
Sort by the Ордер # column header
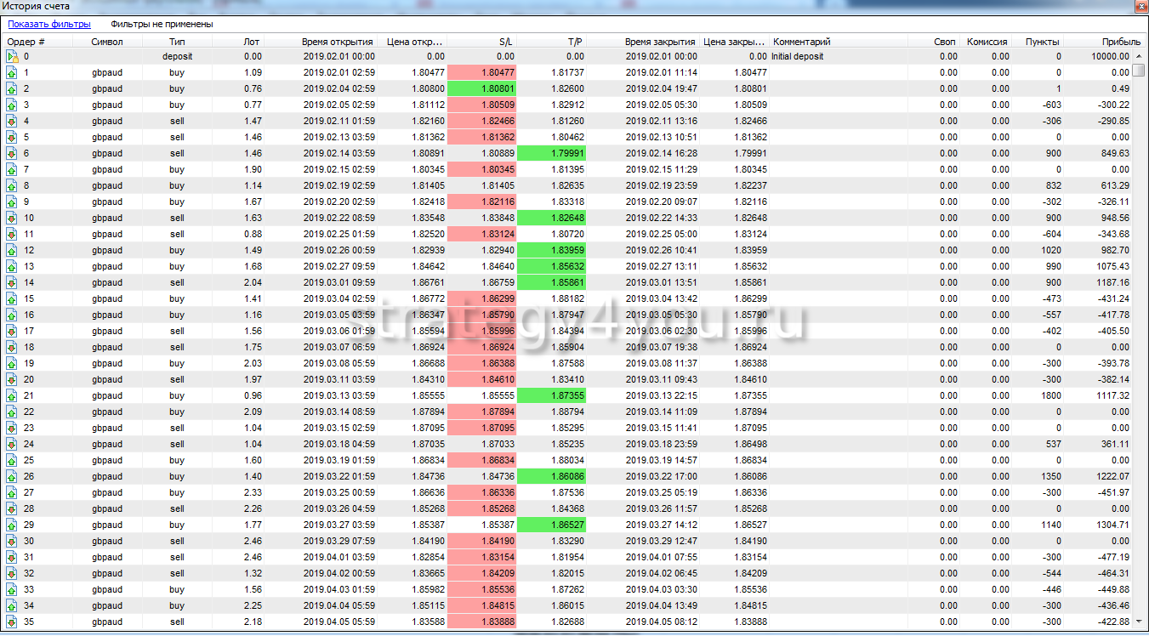pos(26,41)
